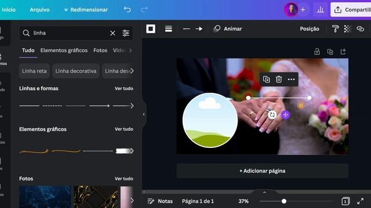The image size is (371, 208).
Task: Click Ver tudo for Elementos gráficos
Action: coord(124,129)
